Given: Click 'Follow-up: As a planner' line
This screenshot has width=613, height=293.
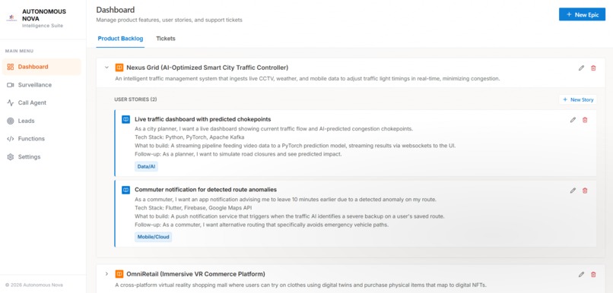Looking at the screenshot, I should click(238, 154).
